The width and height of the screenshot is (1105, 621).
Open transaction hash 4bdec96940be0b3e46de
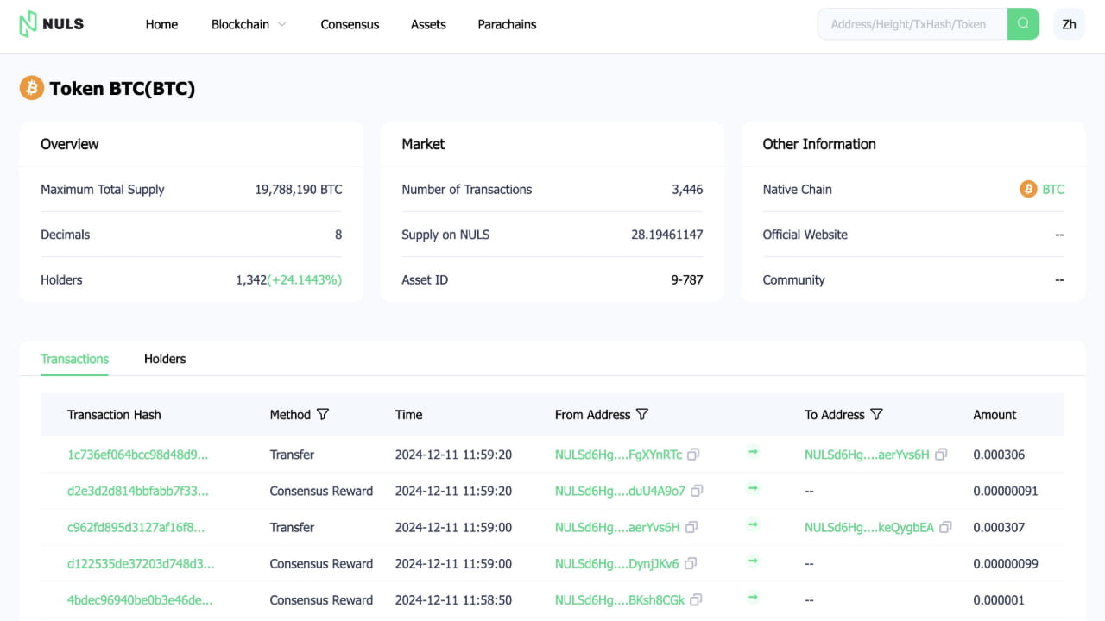coord(140,600)
